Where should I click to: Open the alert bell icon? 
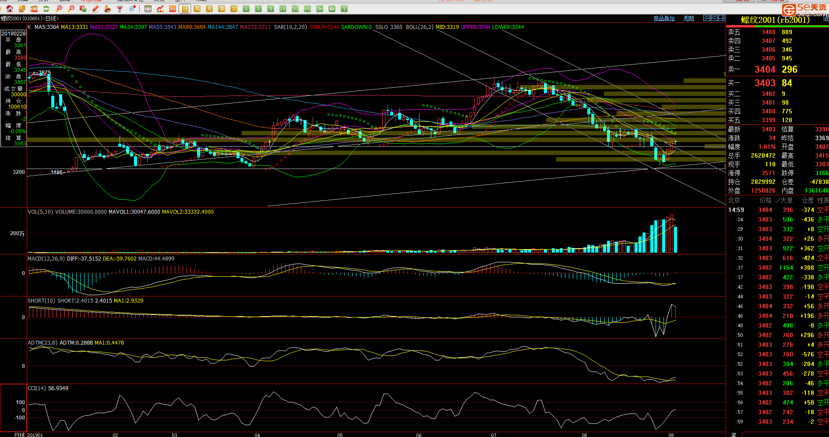pos(108,9)
